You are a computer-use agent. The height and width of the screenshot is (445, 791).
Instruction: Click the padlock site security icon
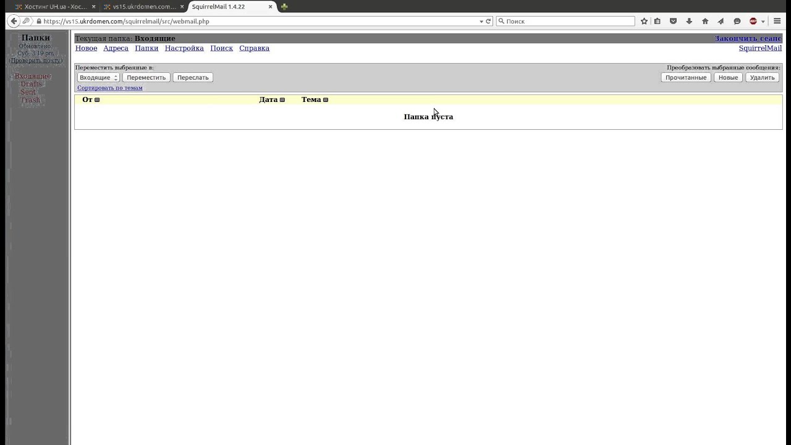pyautogui.click(x=39, y=21)
